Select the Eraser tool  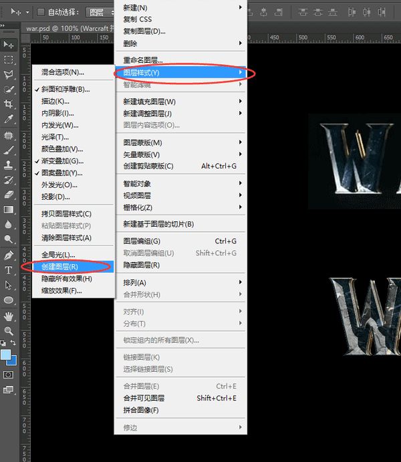pyautogui.click(x=8, y=195)
